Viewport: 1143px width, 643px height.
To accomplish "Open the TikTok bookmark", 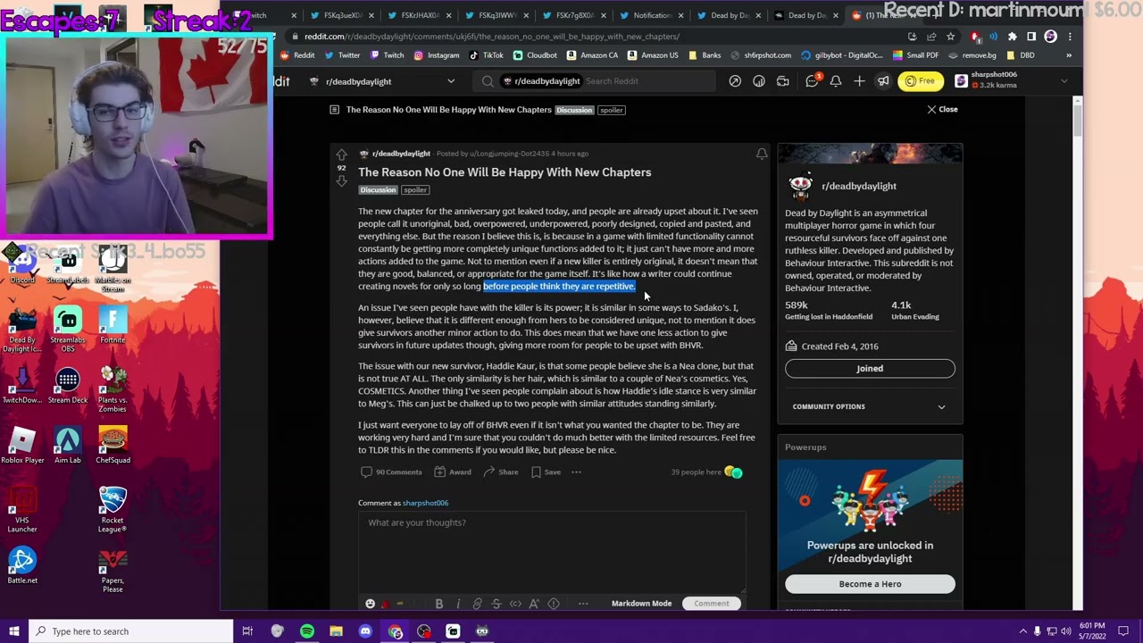I will 487,55.
